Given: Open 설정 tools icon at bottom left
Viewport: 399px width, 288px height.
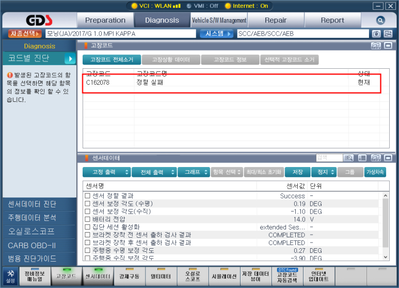Looking at the screenshot, I should [x=10, y=276].
